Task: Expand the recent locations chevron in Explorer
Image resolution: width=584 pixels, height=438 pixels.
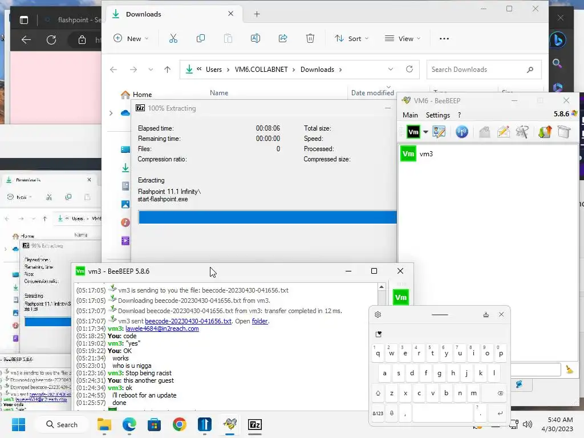Action: pyautogui.click(x=151, y=69)
